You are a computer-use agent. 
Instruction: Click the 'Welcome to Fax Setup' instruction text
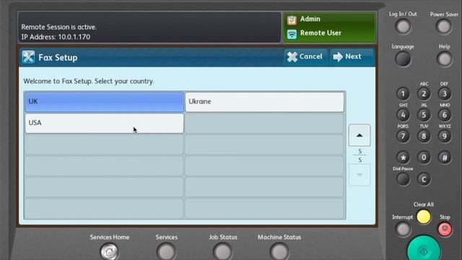(x=89, y=82)
